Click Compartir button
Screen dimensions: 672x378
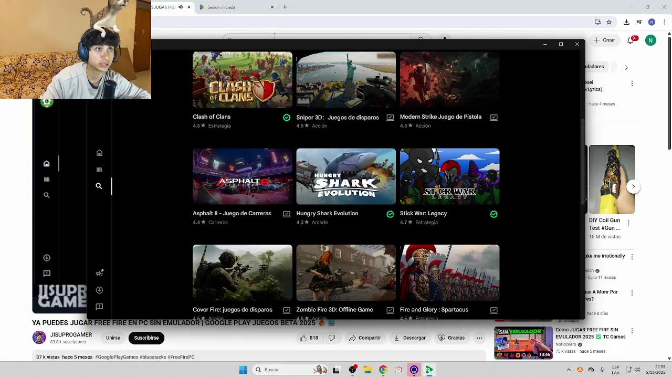[x=365, y=338]
